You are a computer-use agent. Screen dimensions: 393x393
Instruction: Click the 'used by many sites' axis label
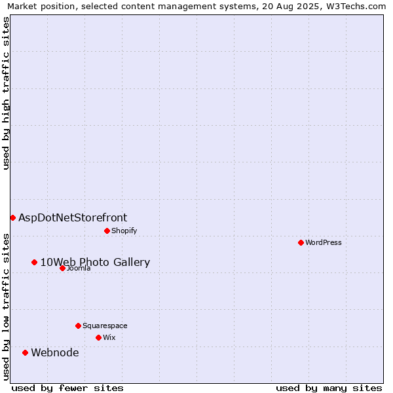[329, 388]
